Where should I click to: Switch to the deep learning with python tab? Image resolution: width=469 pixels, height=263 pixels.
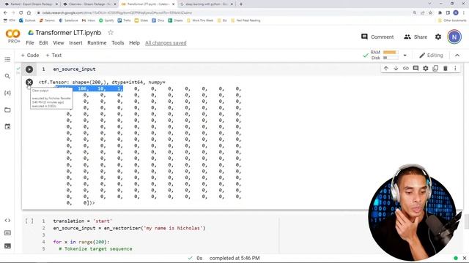click(x=207, y=4)
